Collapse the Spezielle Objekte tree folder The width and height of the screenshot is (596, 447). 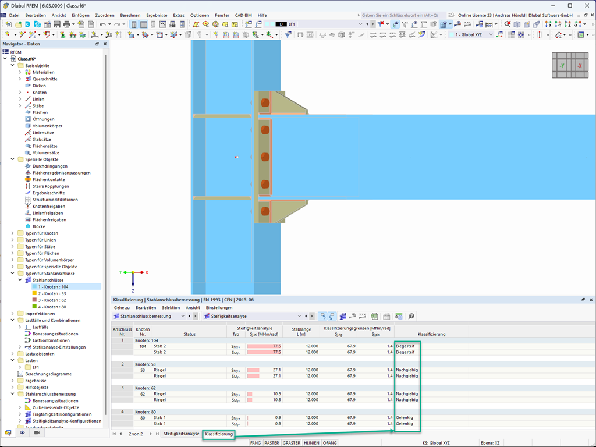[13, 159]
